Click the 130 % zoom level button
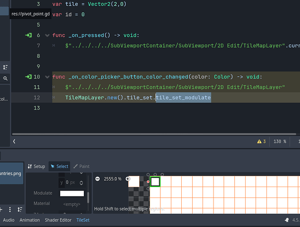This screenshot has width=300, height=227. tap(279, 142)
